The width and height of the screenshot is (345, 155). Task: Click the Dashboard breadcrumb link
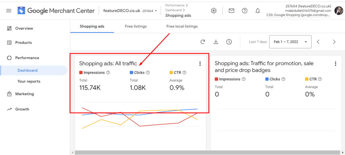pyautogui.click(x=174, y=10)
